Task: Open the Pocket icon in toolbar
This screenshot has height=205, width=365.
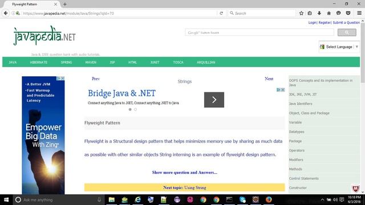Action: (348, 13)
